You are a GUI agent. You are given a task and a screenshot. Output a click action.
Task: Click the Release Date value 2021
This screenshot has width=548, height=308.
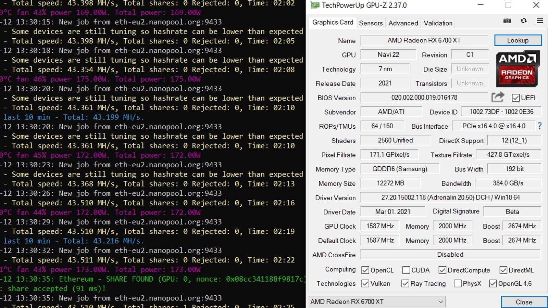(x=385, y=83)
